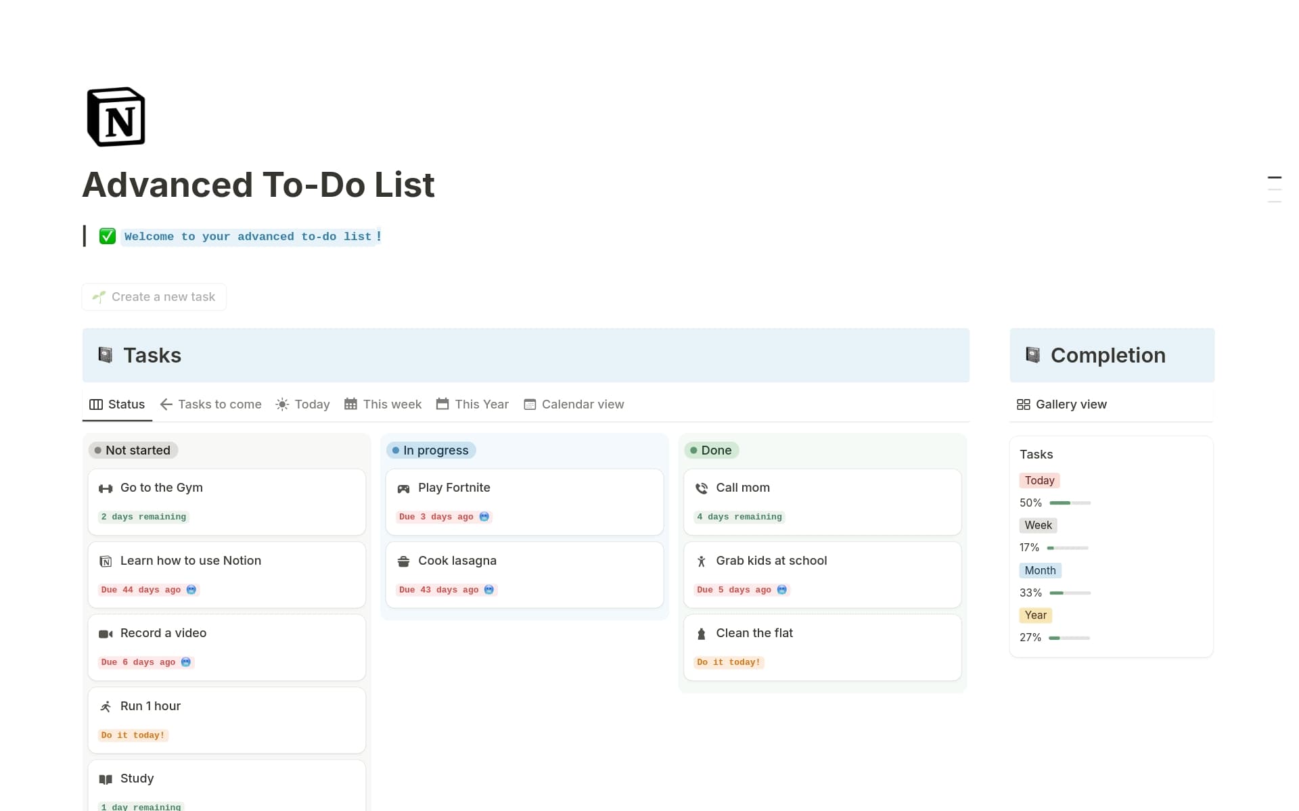This screenshot has width=1299, height=811.
Task: Select the gamepad icon on Play Fortnite
Action: (404, 488)
